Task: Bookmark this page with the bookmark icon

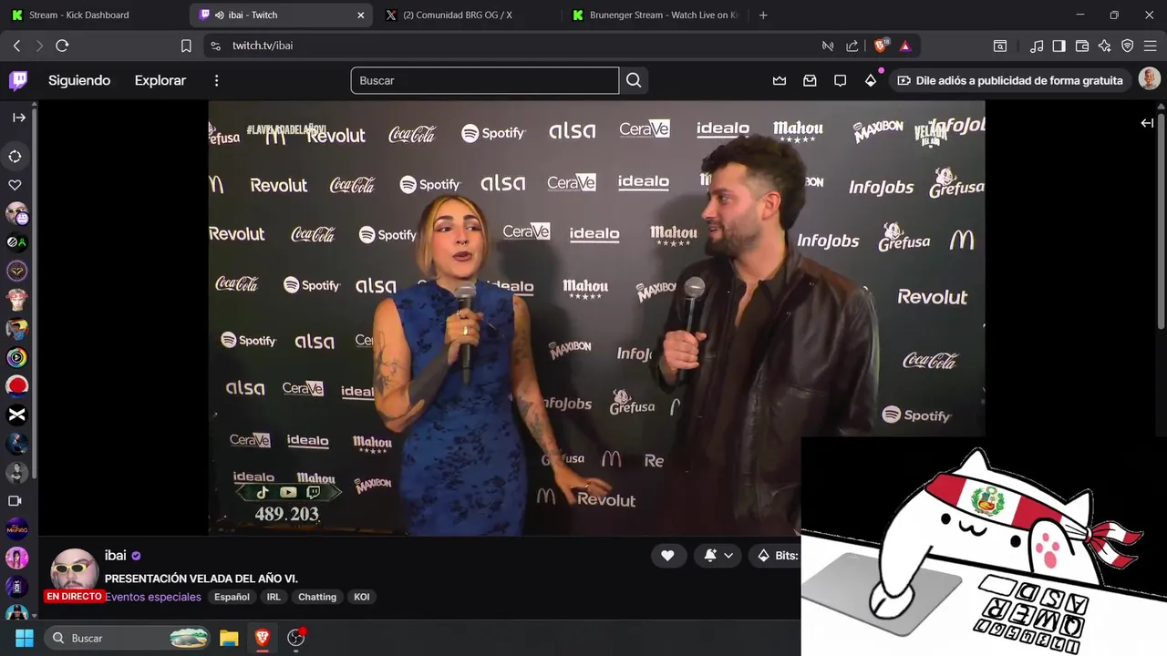Action: [x=186, y=46]
